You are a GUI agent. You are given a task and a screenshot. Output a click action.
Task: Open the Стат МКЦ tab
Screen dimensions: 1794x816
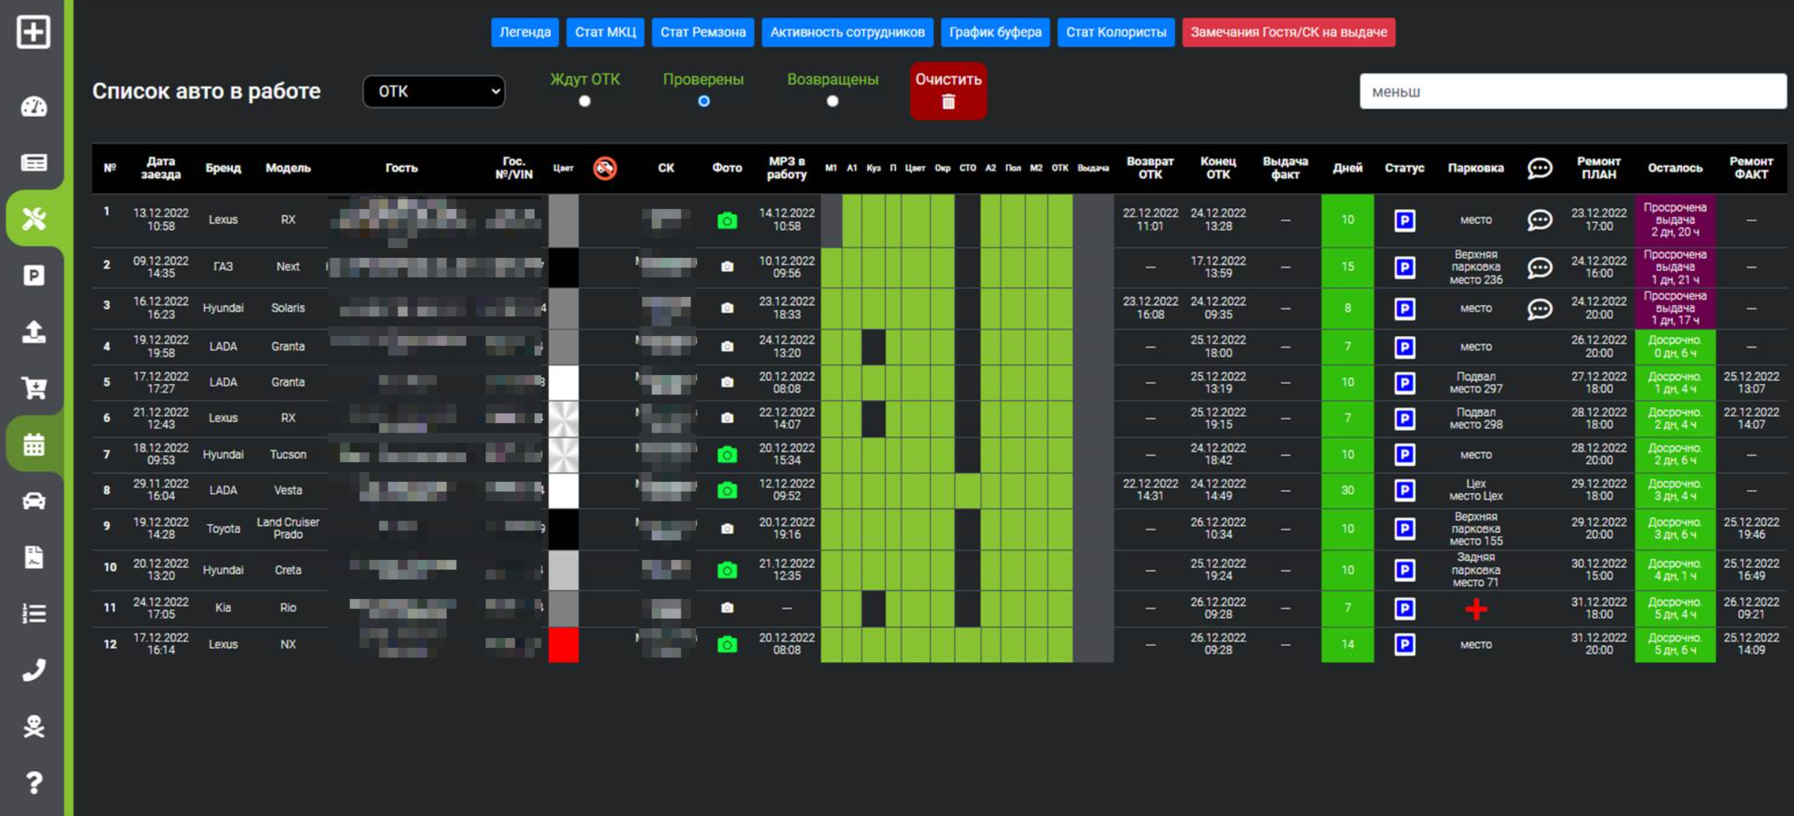point(605,32)
